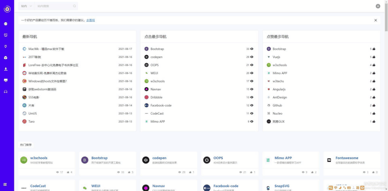
Task: Click the UmiJS favicon
Action: tap(24, 113)
